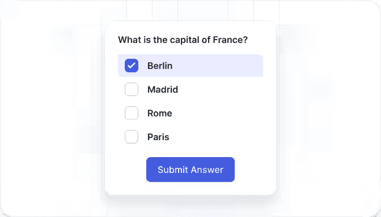Screen dimensions: 381x217
Task: Click the question text about France's capital
Action: (183, 40)
